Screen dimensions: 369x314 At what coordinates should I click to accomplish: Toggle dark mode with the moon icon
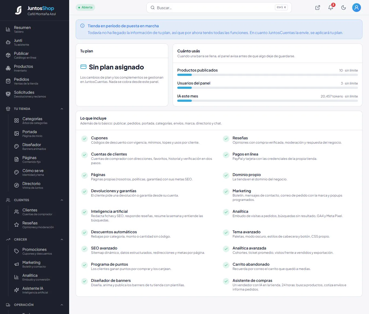pos(344,8)
